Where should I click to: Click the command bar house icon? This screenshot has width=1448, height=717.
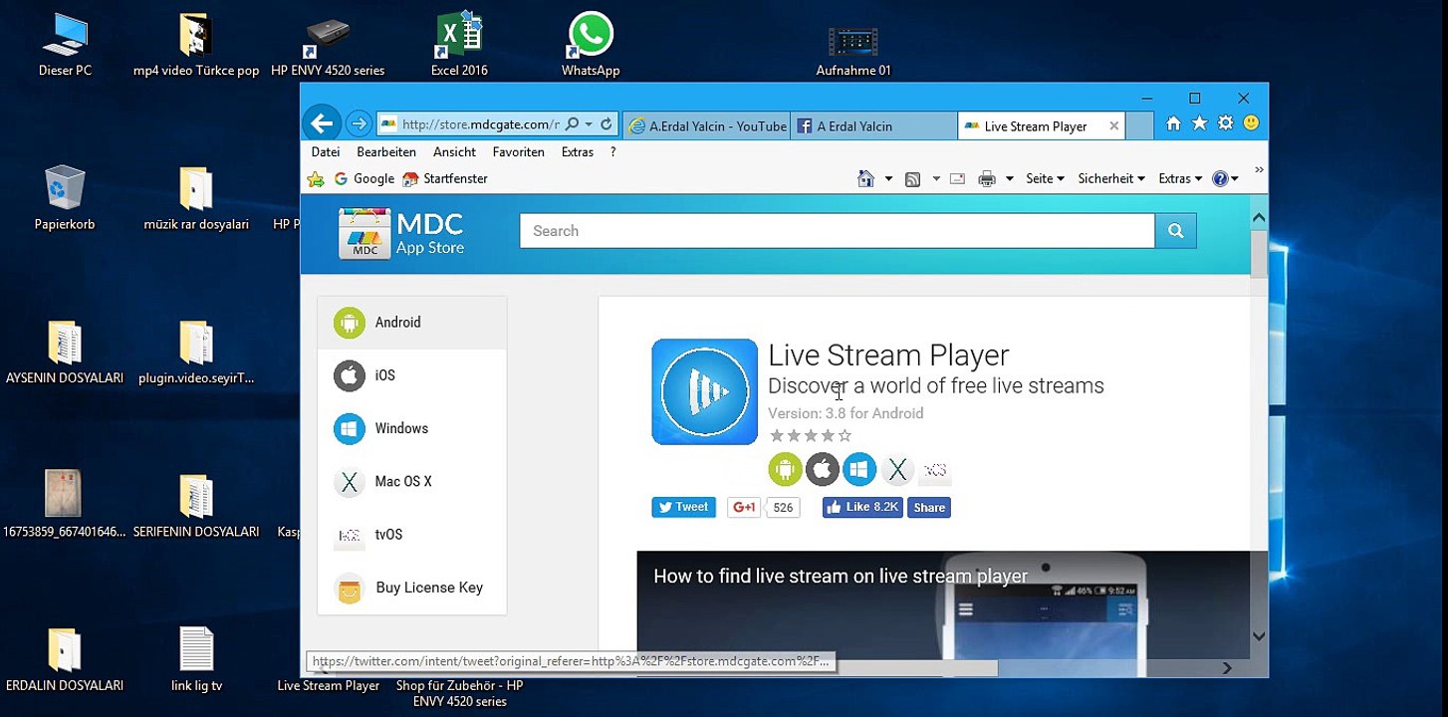coord(865,179)
